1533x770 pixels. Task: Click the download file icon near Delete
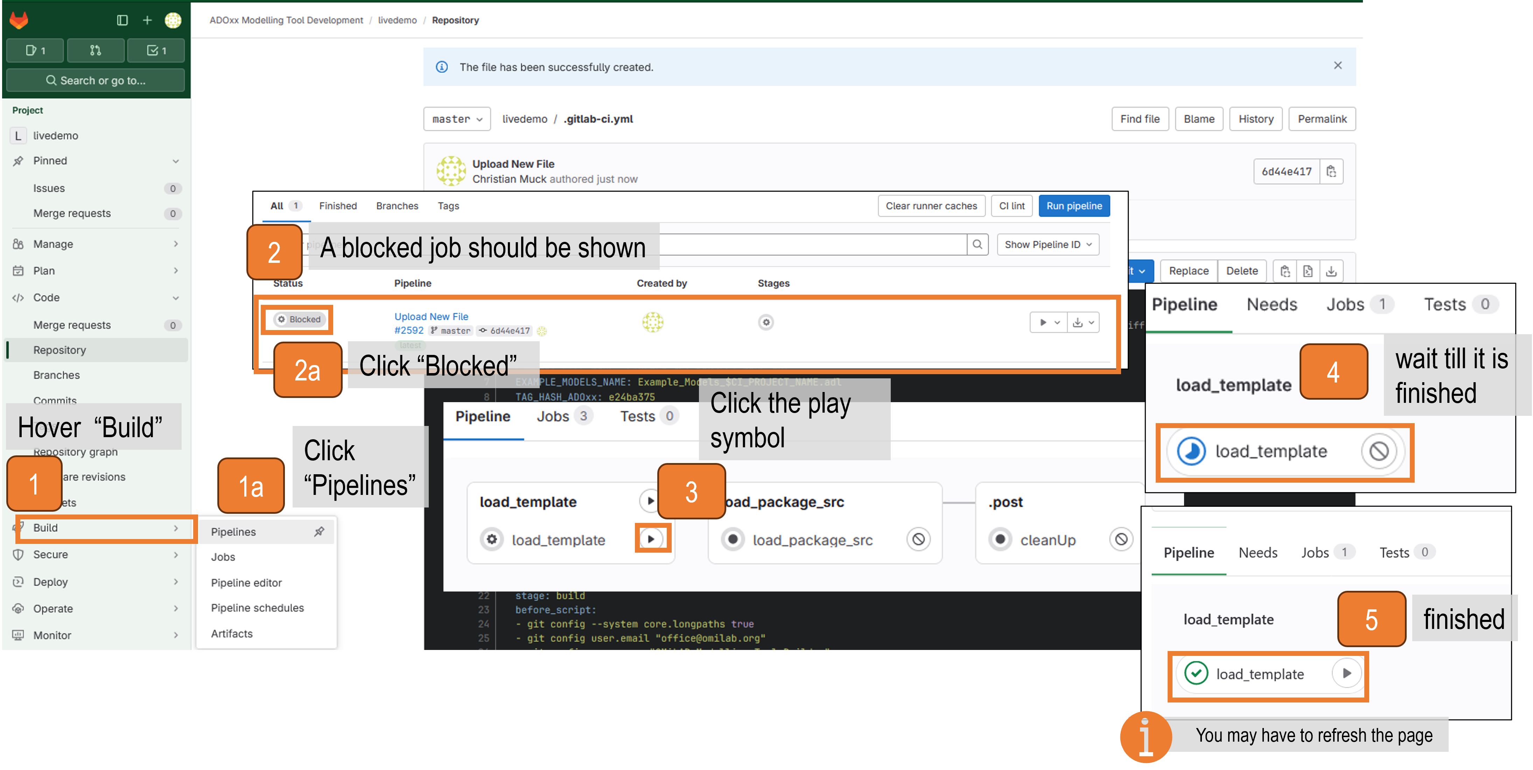pyautogui.click(x=1331, y=271)
